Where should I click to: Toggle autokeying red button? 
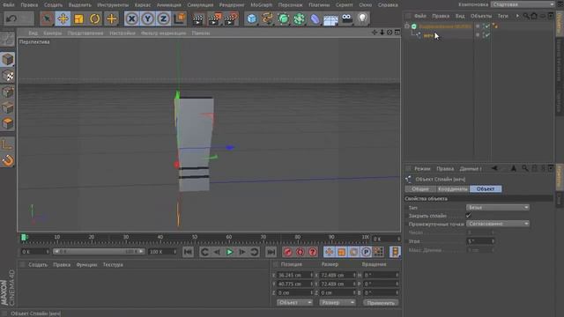click(300, 252)
